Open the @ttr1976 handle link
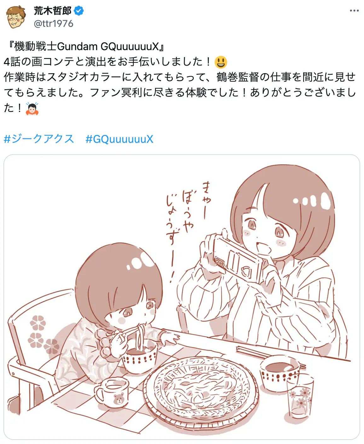The image size is (364, 444). pos(54,24)
